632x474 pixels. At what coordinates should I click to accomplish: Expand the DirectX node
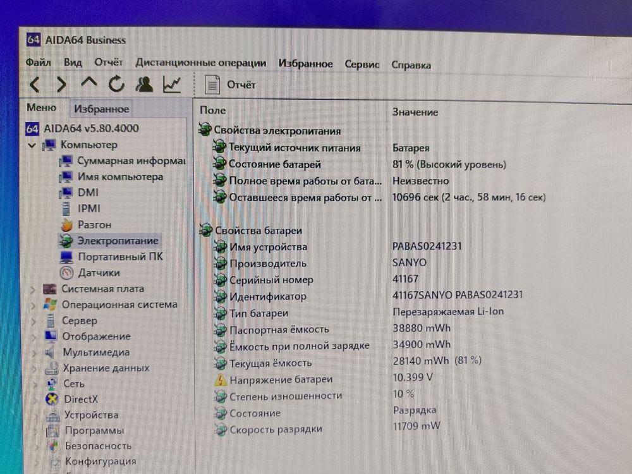point(36,400)
